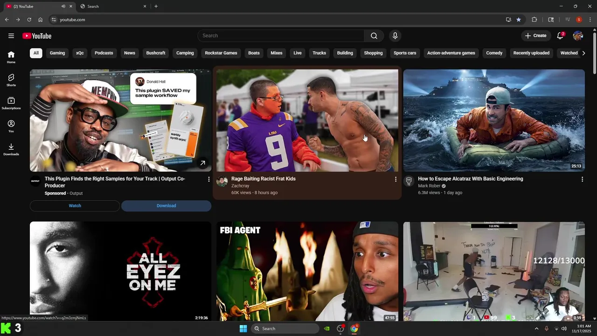The width and height of the screenshot is (597, 336).
Task: Mute the YouTube tab audio icon
Action: pyautogui.click(x=63, y=7)
